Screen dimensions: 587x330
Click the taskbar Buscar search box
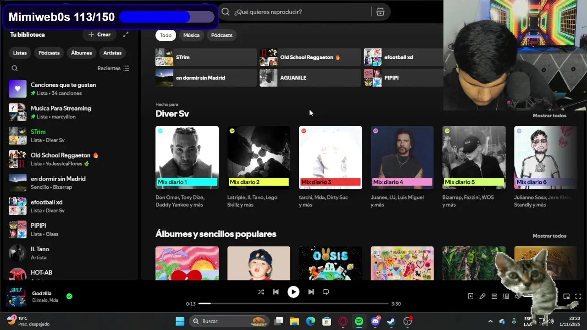pos(230,321)
